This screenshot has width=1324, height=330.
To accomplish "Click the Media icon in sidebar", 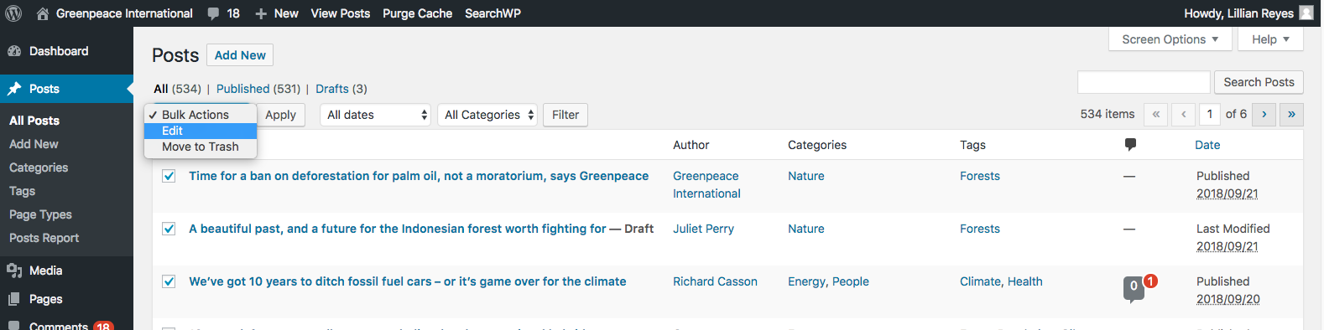I will point(14,271).
